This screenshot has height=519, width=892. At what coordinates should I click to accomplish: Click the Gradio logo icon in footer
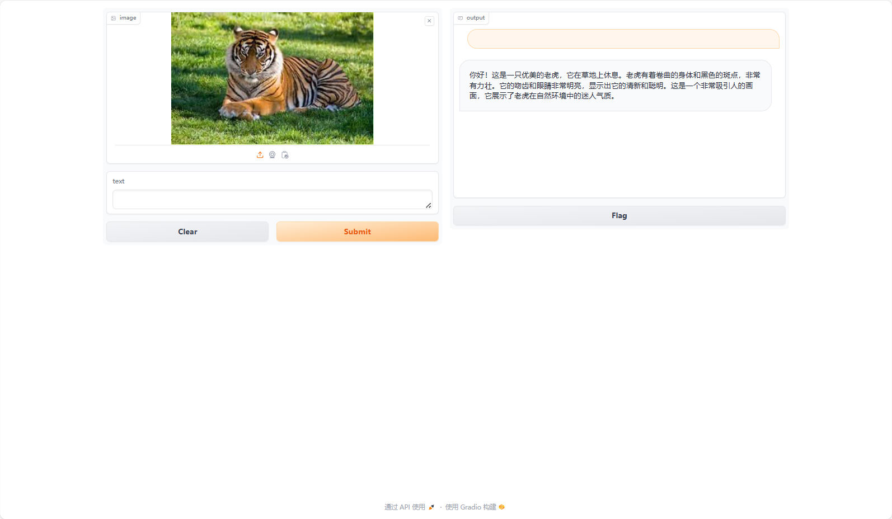click(x=502, y=507)
